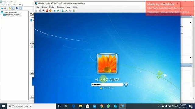Go forward in Hyper-V Manager toolbar

pos(5,8)
